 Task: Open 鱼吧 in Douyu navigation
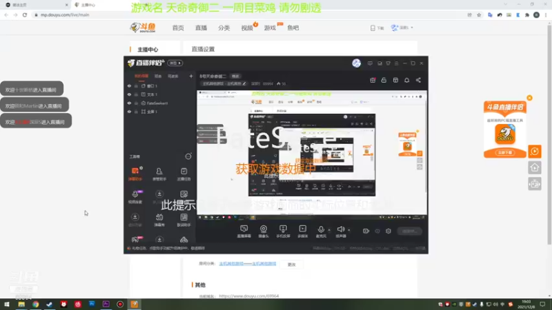coord(293,28)
